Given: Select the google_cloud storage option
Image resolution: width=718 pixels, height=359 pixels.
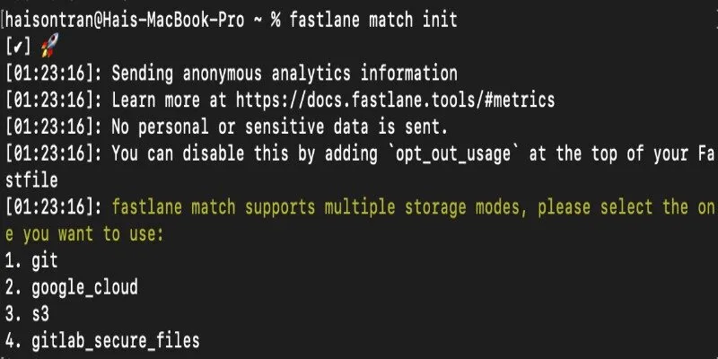Looking at the screenshot, I should pos(72,287).
